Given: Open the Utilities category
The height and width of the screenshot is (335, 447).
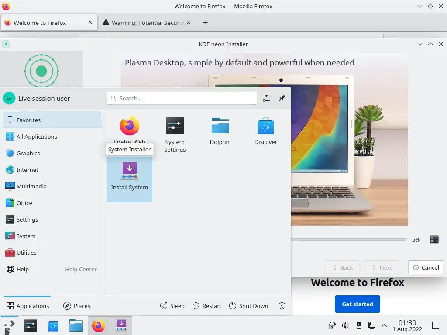Looking at the screenshot, I should [52, 253].
